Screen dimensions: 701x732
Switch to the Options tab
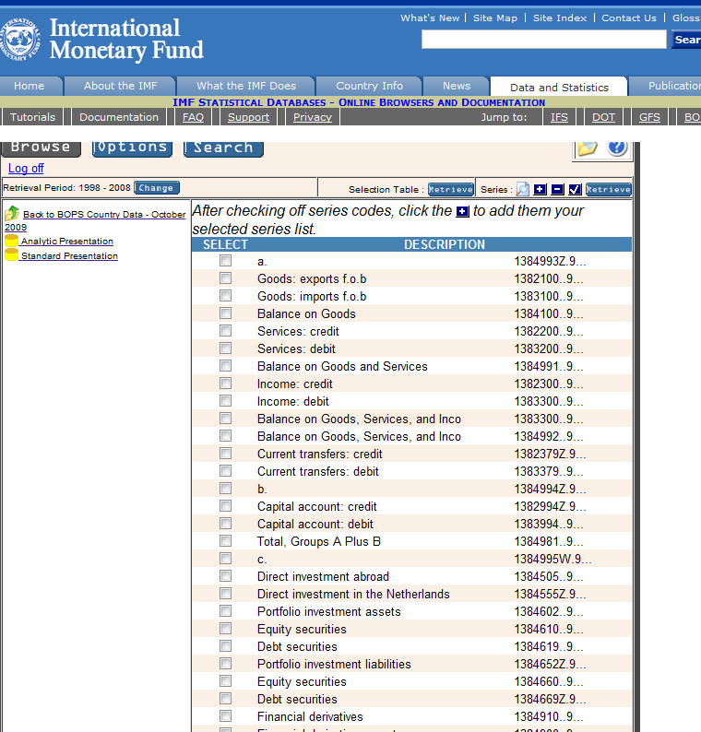(x=132, y=148)
